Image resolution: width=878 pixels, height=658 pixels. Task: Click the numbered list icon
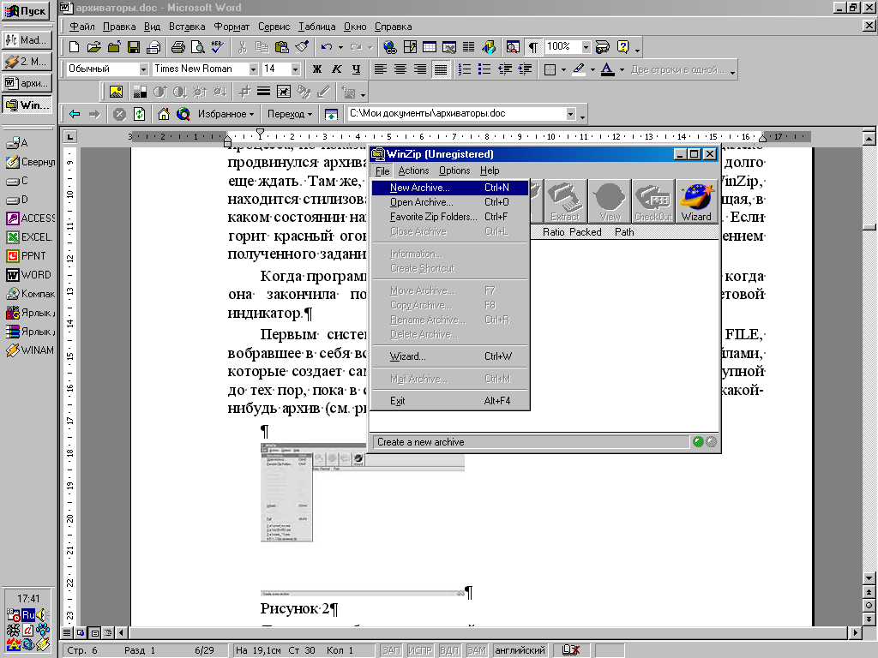click(x=464, y=69)
